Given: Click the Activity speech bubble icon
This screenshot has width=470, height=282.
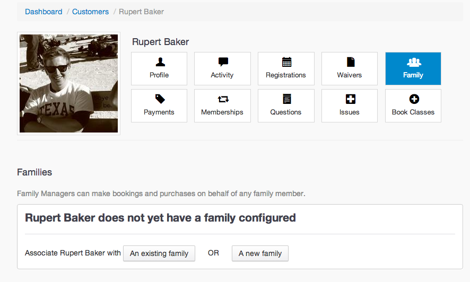Looking at the screenshot, I should 223,62.
